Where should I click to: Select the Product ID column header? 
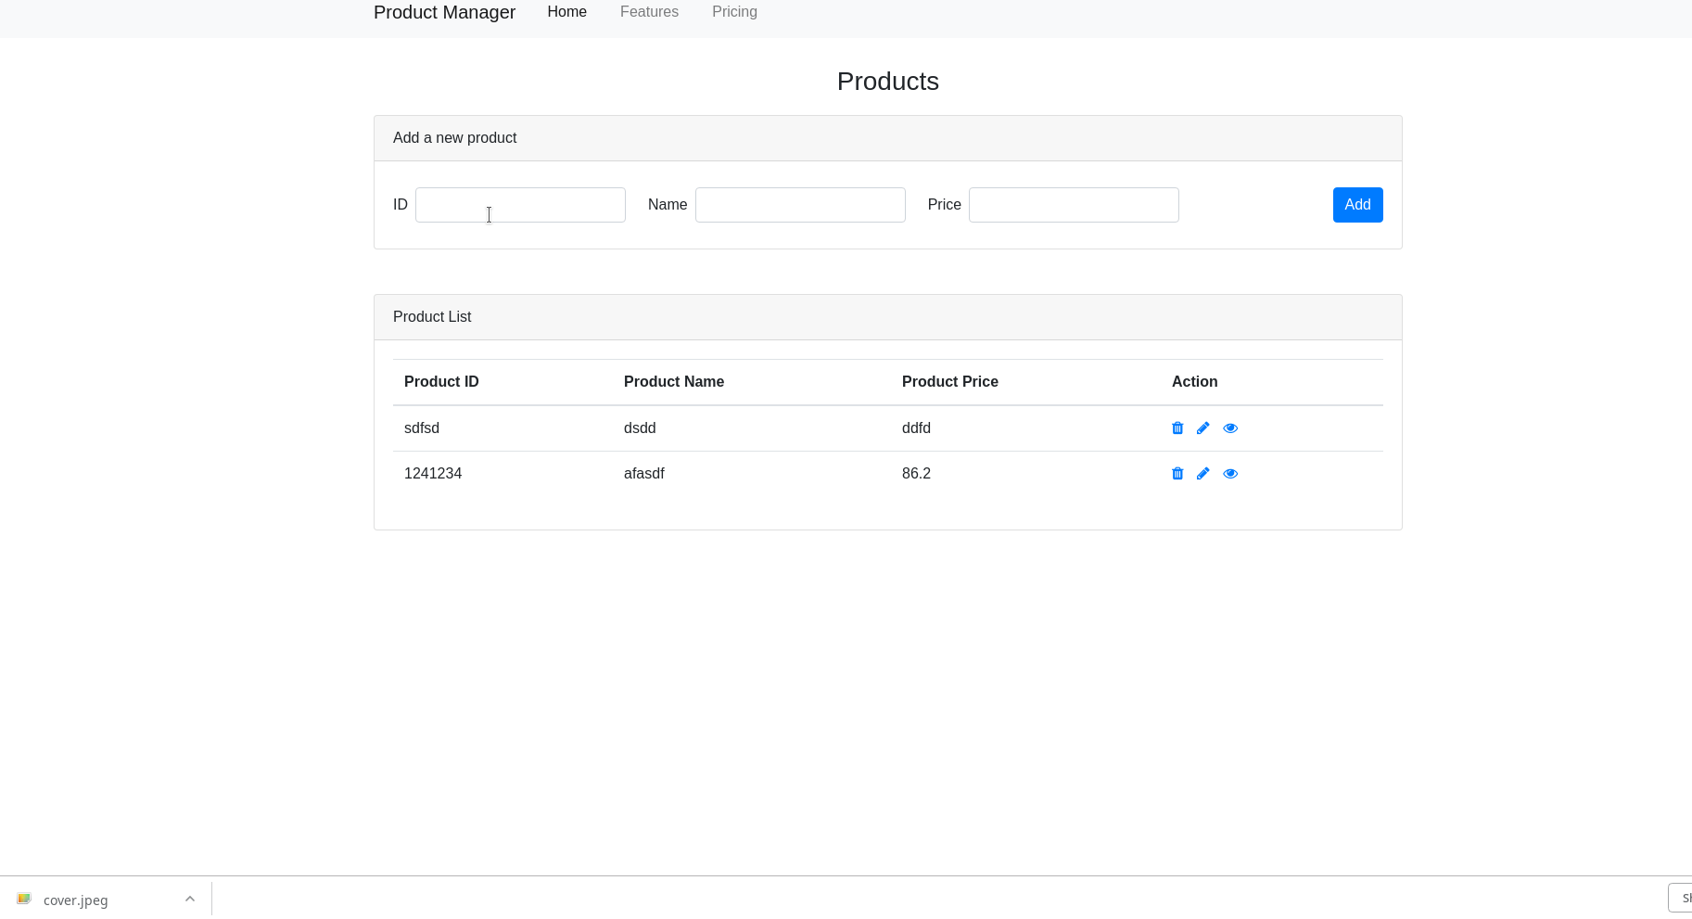pos(441,382)
